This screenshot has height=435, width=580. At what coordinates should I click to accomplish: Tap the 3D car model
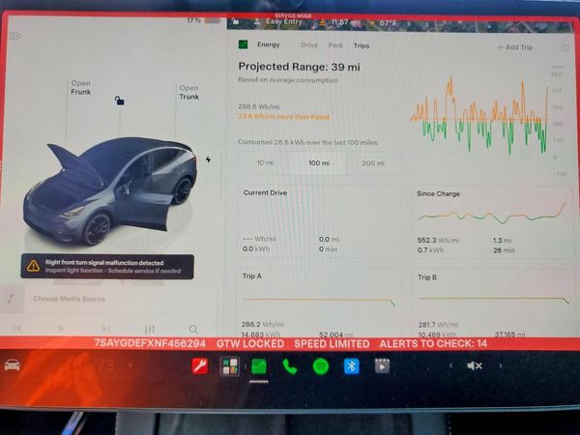point(110,190)
